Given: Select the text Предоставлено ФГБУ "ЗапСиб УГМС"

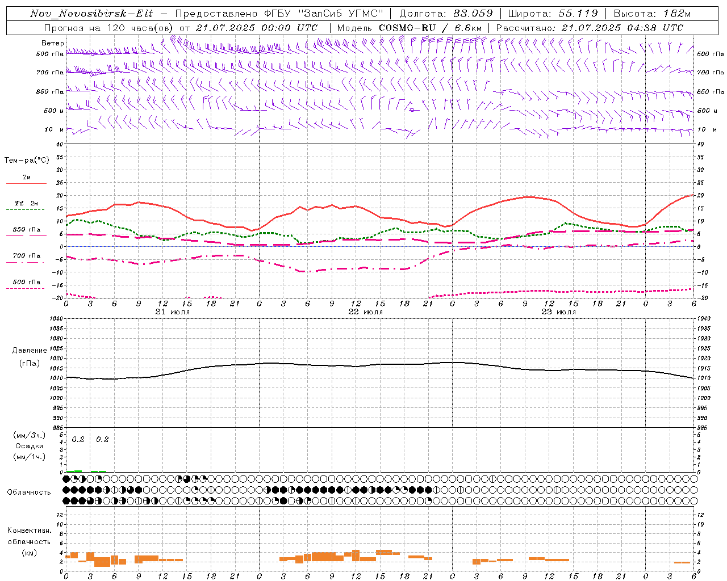Looking at the screenshot, I should [279, 14].
